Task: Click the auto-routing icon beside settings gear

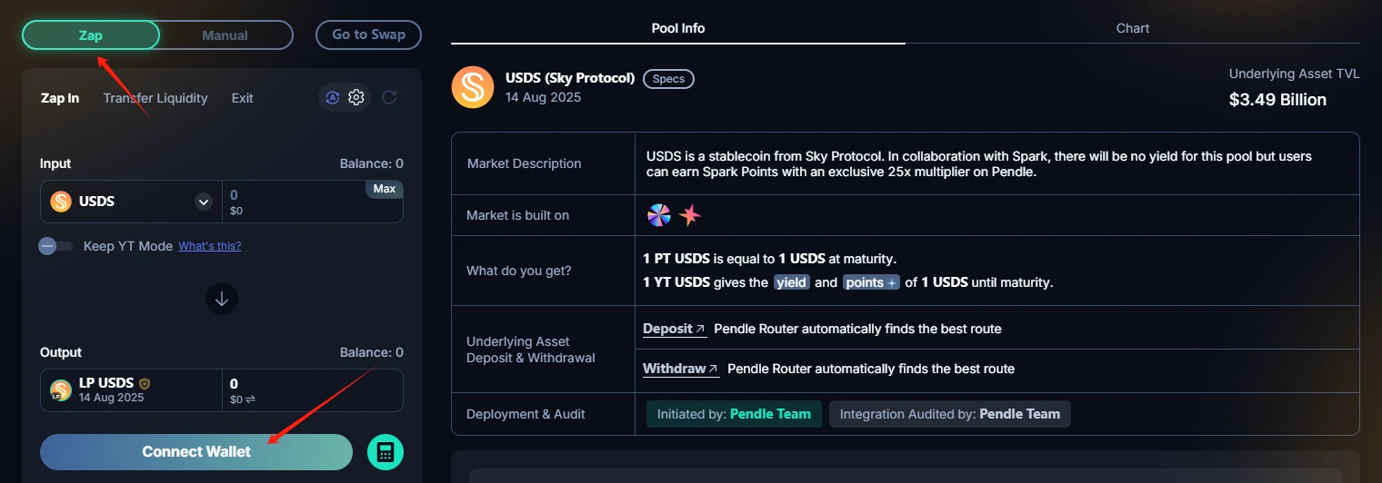Action: pyautogui.click(x=333, y=97)
